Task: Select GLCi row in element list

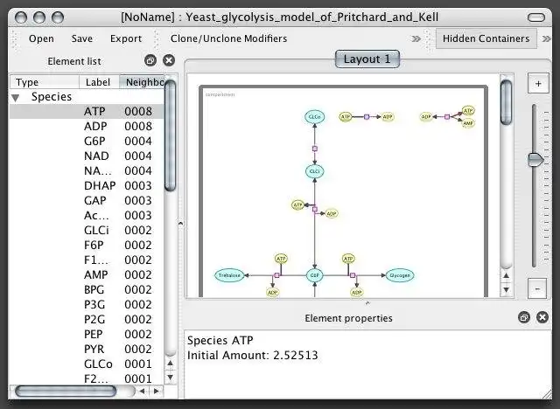Action: click(x=87, y=231)
